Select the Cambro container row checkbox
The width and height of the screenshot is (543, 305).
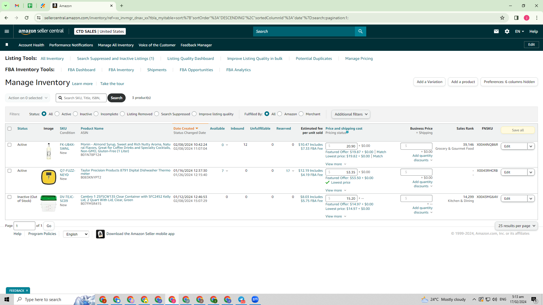point(10,197)
